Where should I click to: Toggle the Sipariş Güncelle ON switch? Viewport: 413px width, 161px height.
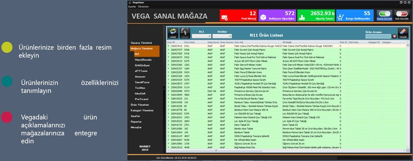pyautogui.click(x=384, y=16)
